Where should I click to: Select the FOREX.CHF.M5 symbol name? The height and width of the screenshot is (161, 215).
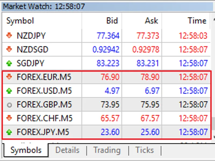pyautogui.click(x=44, y=118)
